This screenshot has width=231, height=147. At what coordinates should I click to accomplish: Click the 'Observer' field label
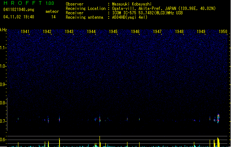pos(75,4)
